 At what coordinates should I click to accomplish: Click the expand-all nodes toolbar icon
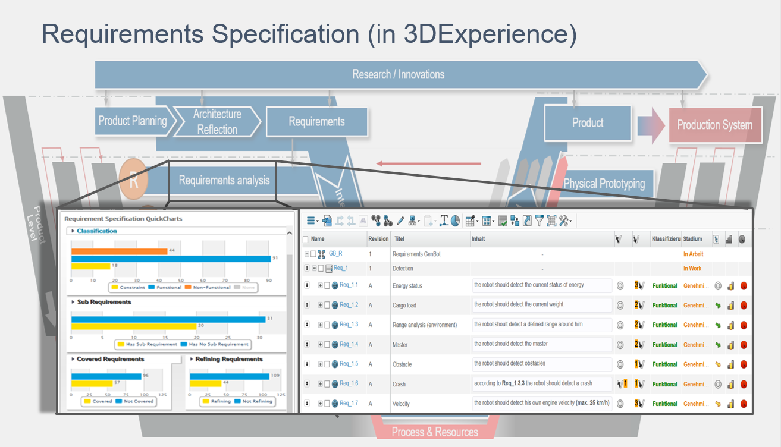pos(376,221)
